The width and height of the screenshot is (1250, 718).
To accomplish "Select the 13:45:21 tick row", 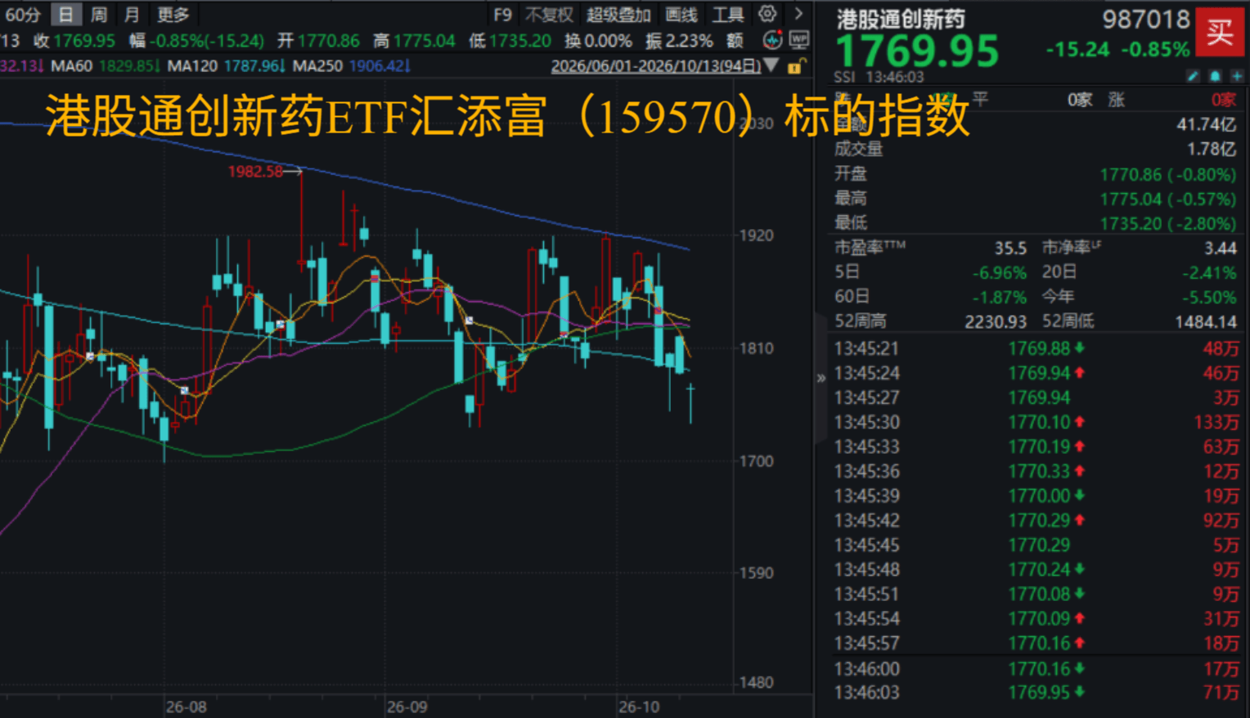I will pyautogui.click(x=1036, y=348).
